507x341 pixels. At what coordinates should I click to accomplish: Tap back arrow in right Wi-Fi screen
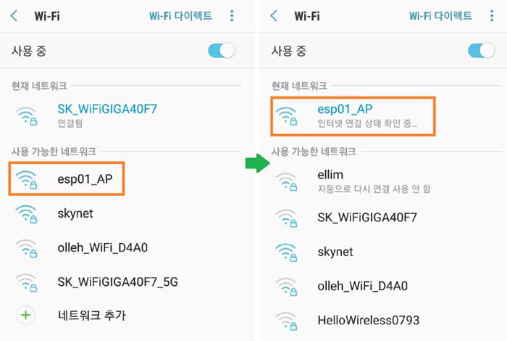(274, 15)
